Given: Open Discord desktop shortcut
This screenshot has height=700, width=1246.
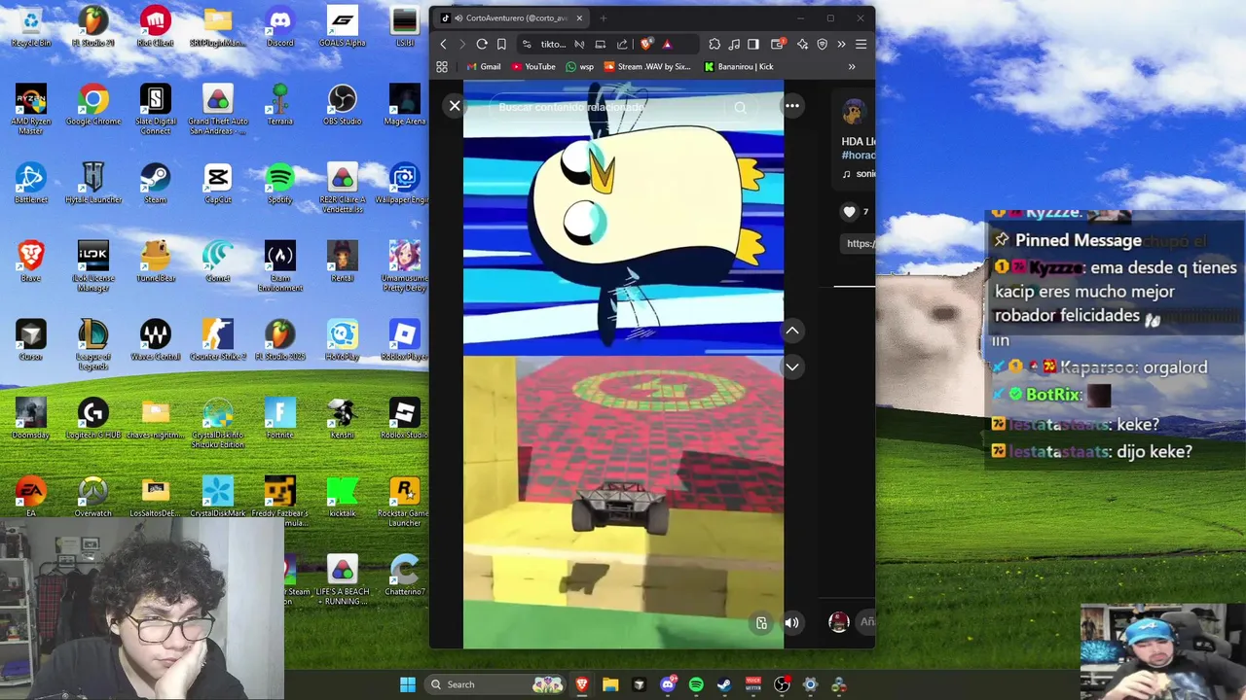Looking at the screenshot, I should click(280, 26).
